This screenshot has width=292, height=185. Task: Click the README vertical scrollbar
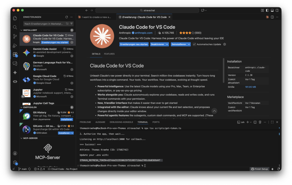pyautogui.click(x=224, y=71)
